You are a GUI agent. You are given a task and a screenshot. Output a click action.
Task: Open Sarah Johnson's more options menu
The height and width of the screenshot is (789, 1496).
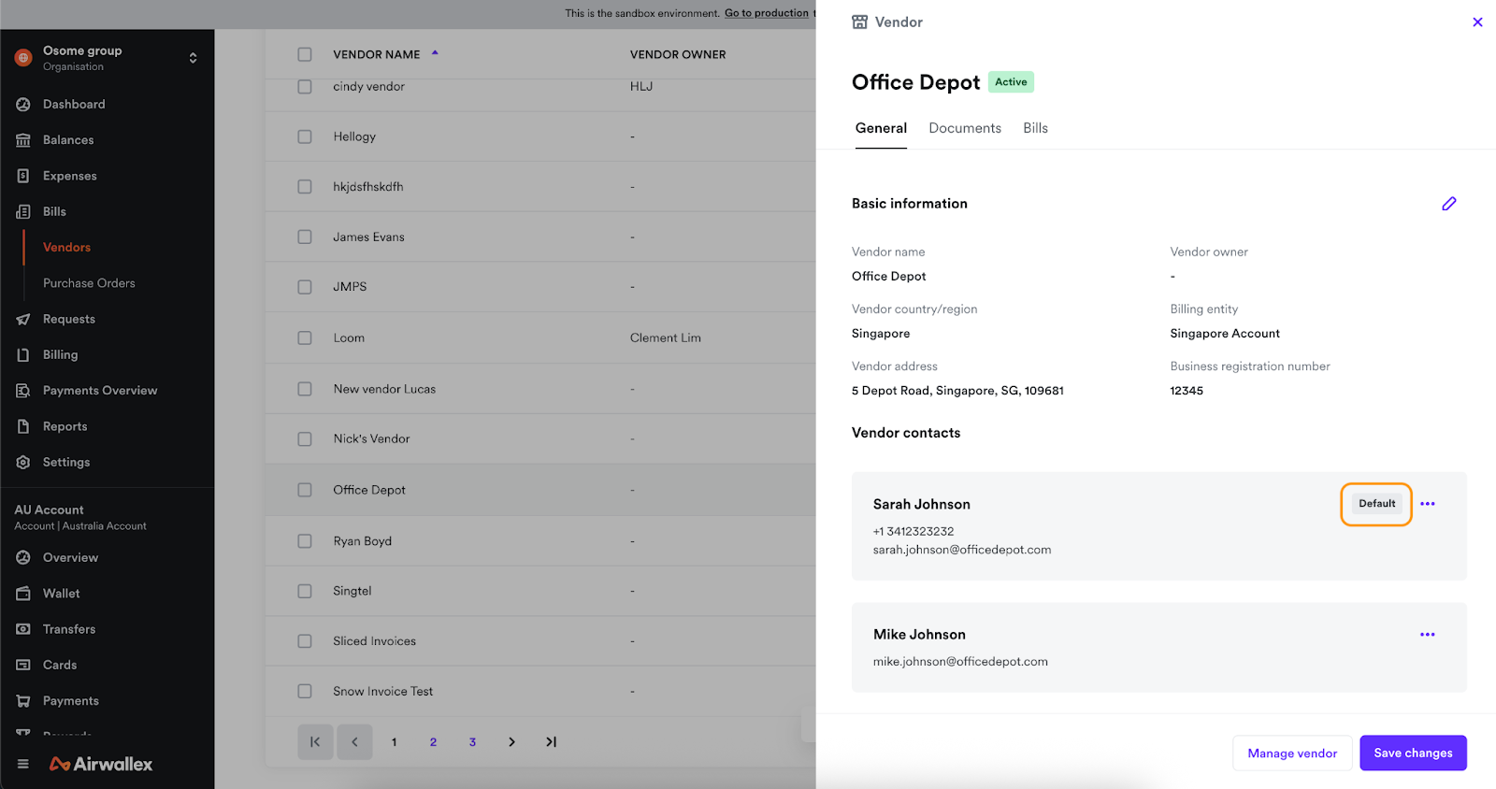1428,504
